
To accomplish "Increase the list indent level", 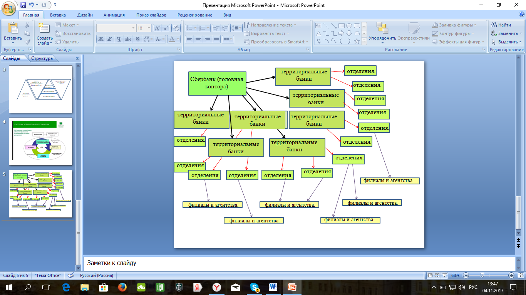I will (225, 28).
